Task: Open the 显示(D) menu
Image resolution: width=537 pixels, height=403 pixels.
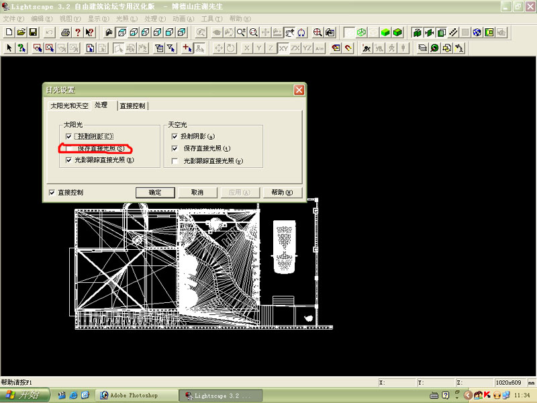Action: coord(98,19)
